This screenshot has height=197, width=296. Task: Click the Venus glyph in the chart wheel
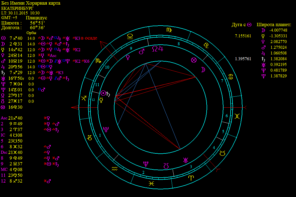128,57
